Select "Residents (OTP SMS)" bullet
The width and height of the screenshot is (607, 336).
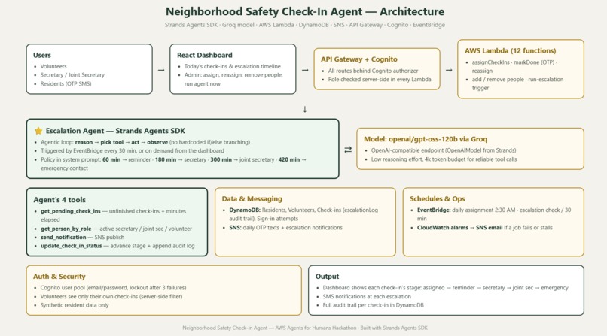(66, 83)
